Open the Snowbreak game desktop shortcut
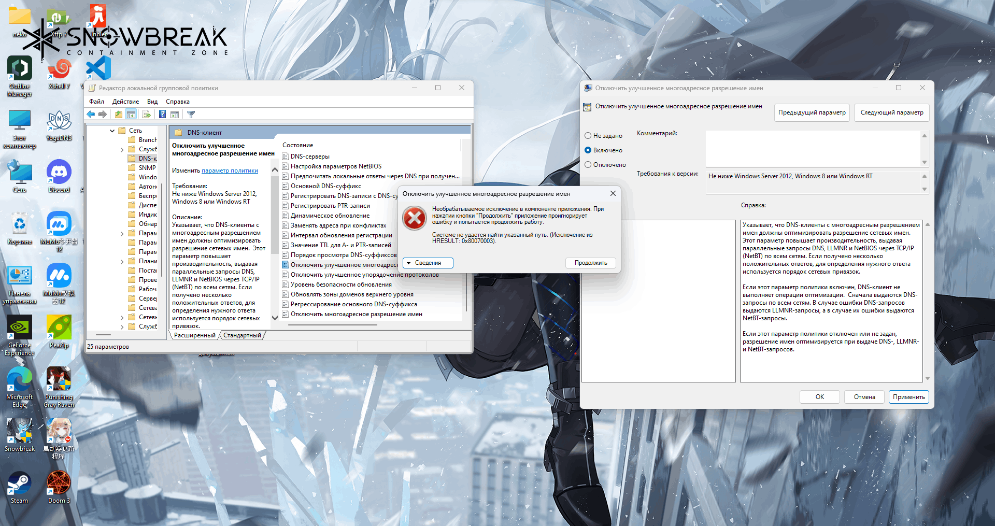 coord(20,435)
